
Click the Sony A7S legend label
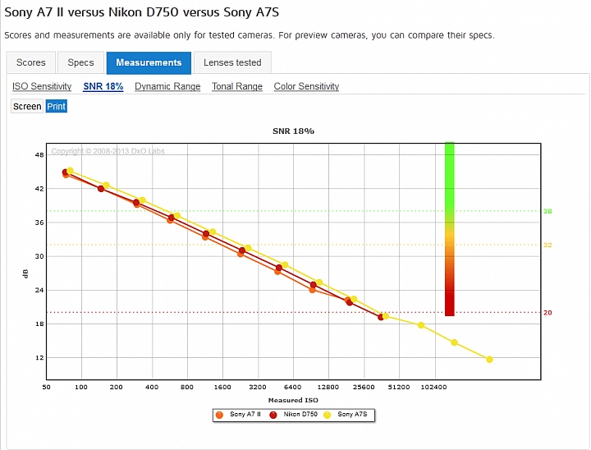point(352,414)
